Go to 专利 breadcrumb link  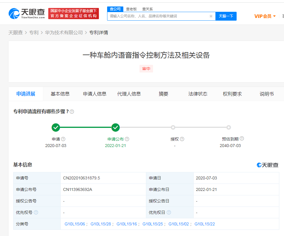[x=34, y=33]
